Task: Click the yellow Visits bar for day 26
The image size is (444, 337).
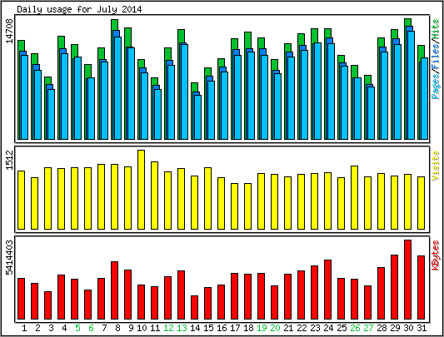Action: [354, 197]
